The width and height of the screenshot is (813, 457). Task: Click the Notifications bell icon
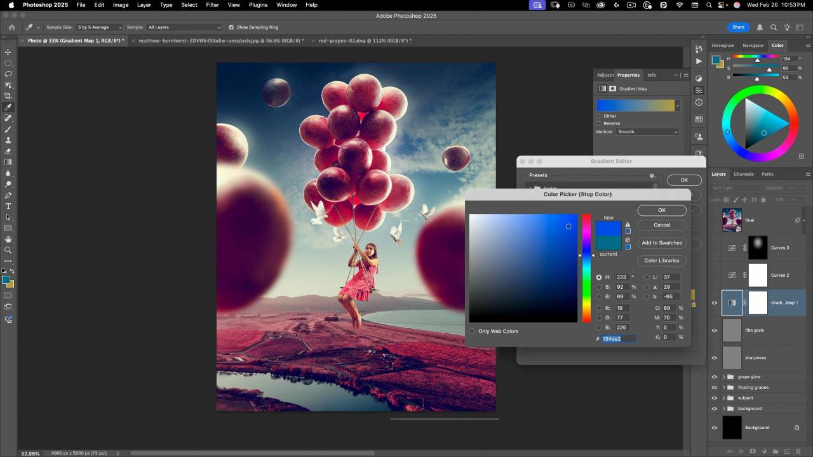pyautogui.click(x=760, y=27)
